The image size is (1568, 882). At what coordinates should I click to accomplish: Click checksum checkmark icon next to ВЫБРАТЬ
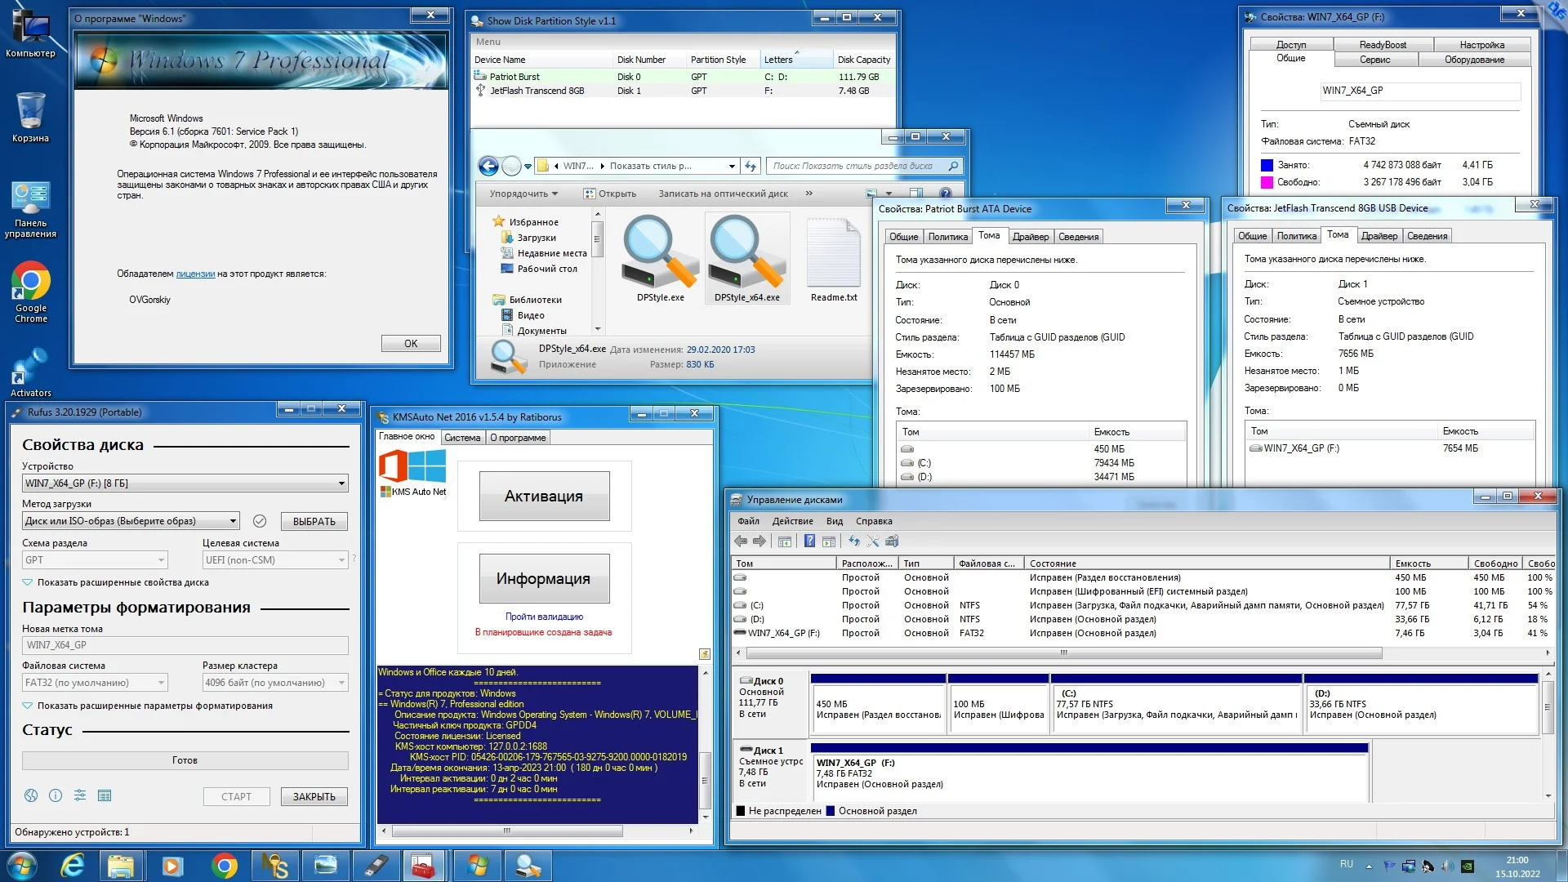(x=260, y=521)
